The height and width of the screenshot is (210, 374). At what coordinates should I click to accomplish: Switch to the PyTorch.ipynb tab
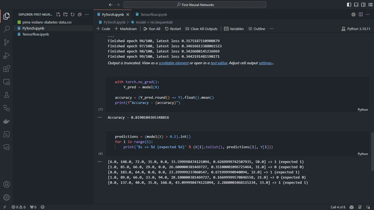point(113,14)
